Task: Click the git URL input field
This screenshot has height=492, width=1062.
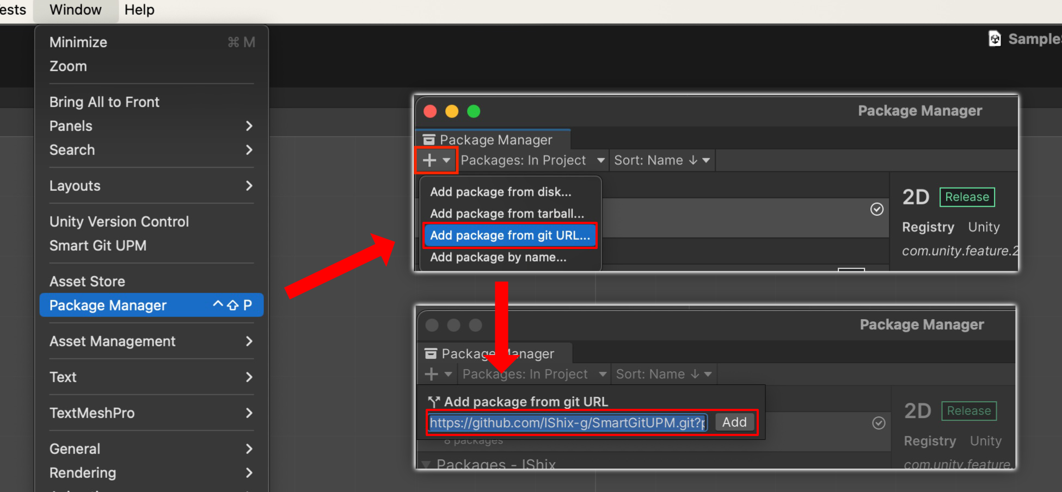Action: pos(568,422)
